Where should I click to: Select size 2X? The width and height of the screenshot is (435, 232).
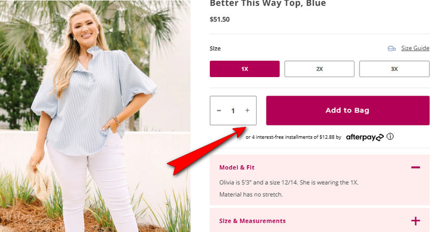tap(319, 69)
